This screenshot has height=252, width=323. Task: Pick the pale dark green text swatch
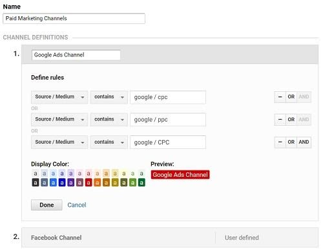(x=141, y=174)
